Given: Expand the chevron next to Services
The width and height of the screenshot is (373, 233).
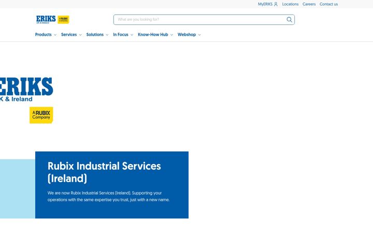Looking at the screenshot, I should click(80, 35).
